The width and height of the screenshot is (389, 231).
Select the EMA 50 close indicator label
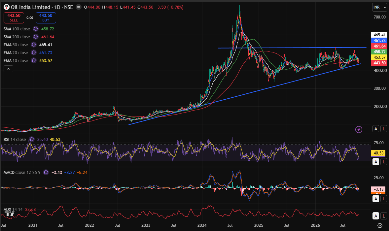16,45
